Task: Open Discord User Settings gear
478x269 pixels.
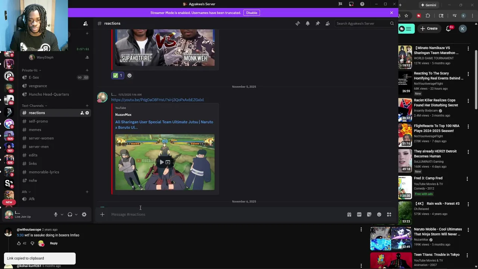Action: pyautogui.click(x=84, y=214)
